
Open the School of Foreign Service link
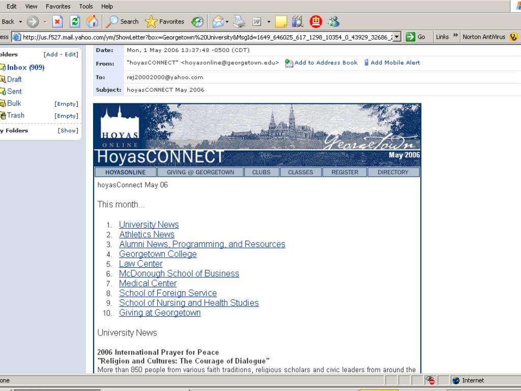click(x=168, y=293)
